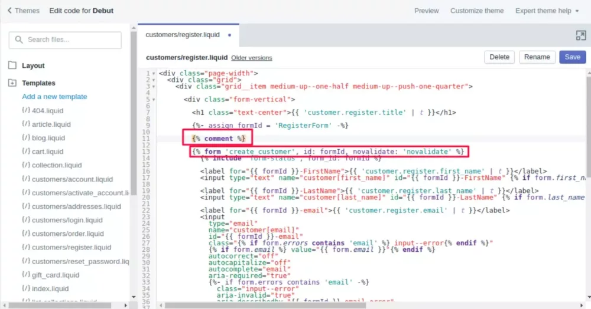Image resolution: width=591 pixels, height=309 pixels.
Task: Open the Older versions link
Action: click(251, 58)
